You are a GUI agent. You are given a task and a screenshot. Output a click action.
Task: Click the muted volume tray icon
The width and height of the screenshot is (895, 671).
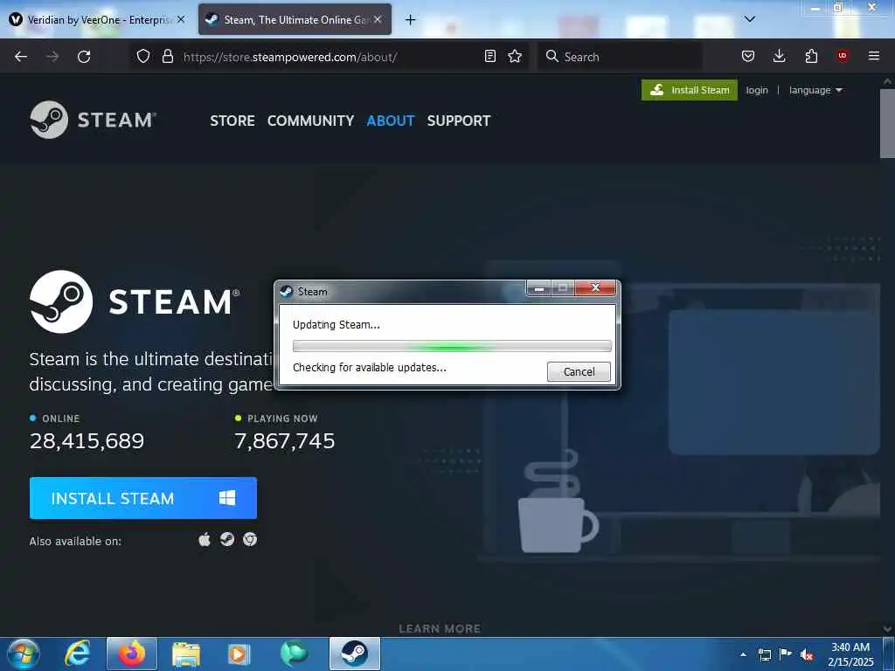(x=807, y=655)
